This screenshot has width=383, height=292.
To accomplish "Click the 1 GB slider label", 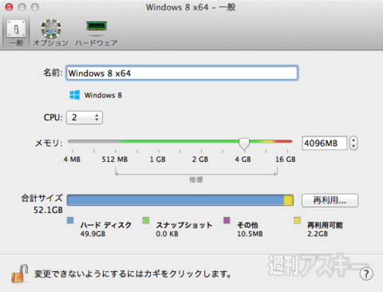I will click(158, 160).
